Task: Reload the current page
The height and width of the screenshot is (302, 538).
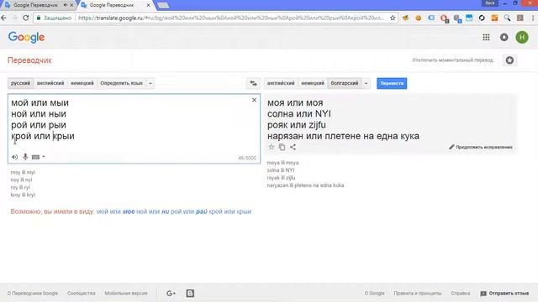Action: [x=26, y=18]
